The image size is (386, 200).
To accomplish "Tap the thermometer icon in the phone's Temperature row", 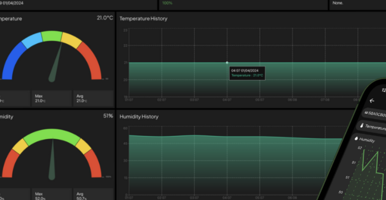I will point(362,126).
